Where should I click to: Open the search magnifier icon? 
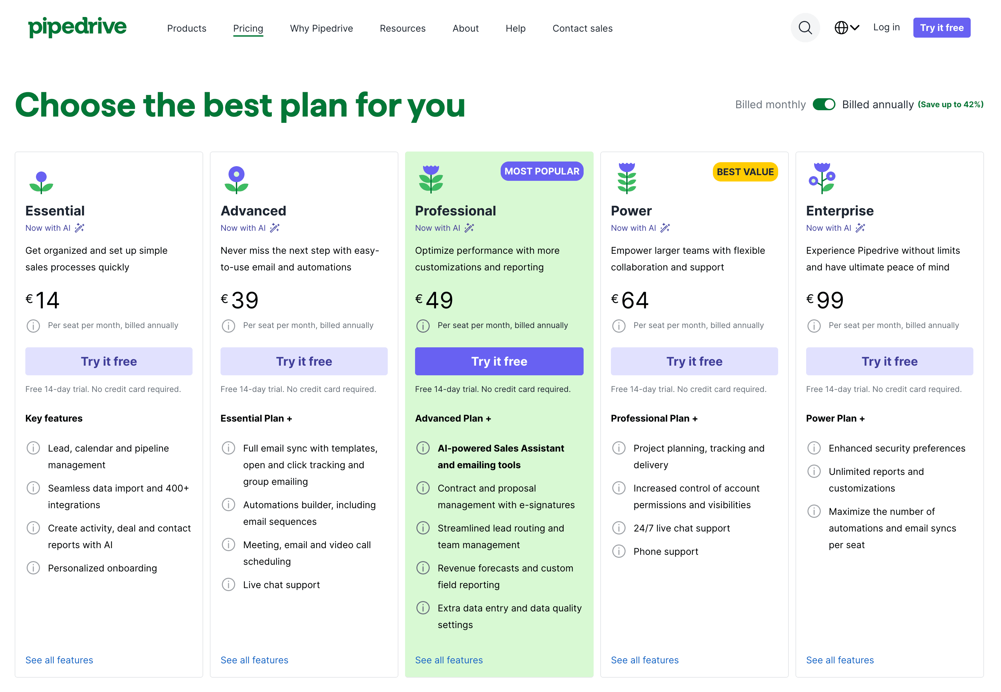(805, 28)
